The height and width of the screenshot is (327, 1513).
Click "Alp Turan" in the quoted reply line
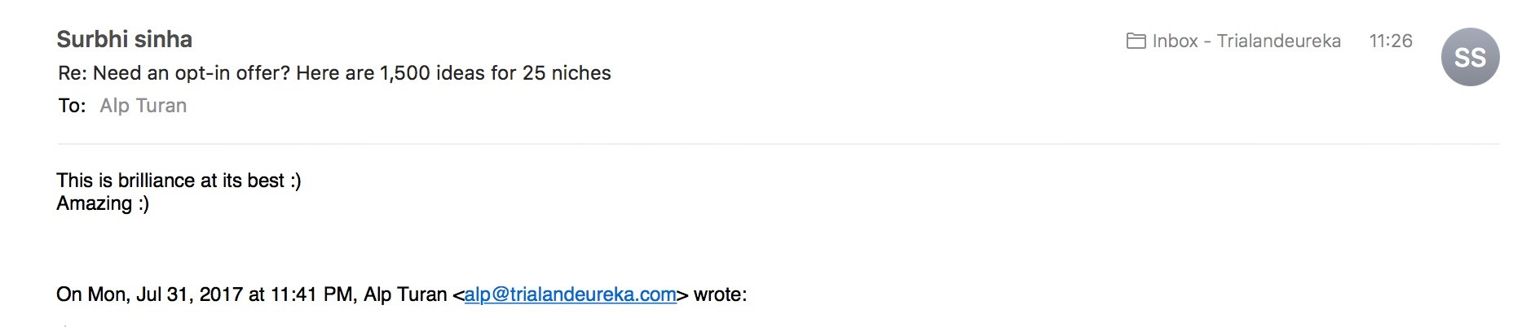point(405,294)
